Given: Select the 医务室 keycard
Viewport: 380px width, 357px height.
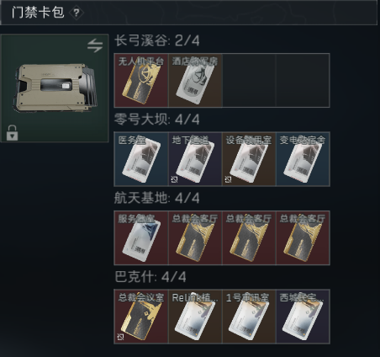Looking at the screenshot, I should pyautogui.click(x=141, y=159).
